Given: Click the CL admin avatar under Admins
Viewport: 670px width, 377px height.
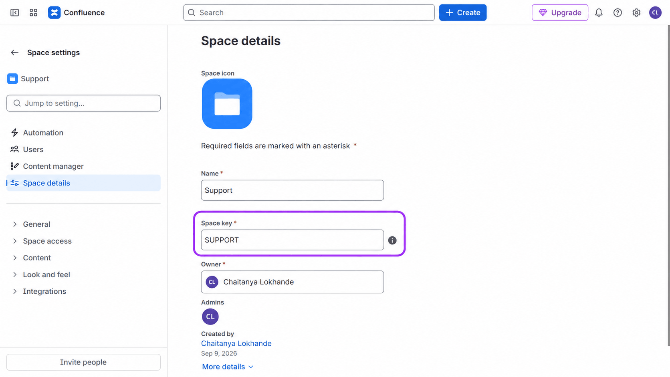Looking at the screenshot, I should (210, 317).
